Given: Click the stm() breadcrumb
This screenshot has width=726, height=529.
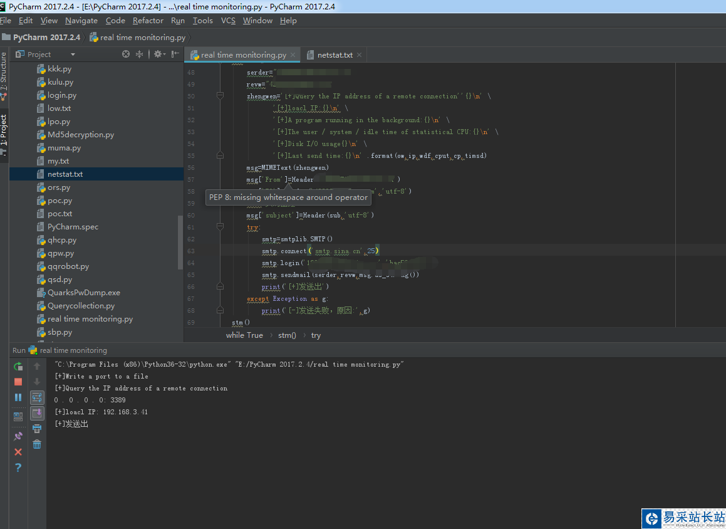Looking at the screenshot, I should 287,335.
